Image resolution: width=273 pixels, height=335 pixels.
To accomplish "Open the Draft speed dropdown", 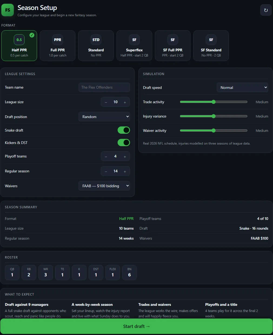I will [242, 88].
